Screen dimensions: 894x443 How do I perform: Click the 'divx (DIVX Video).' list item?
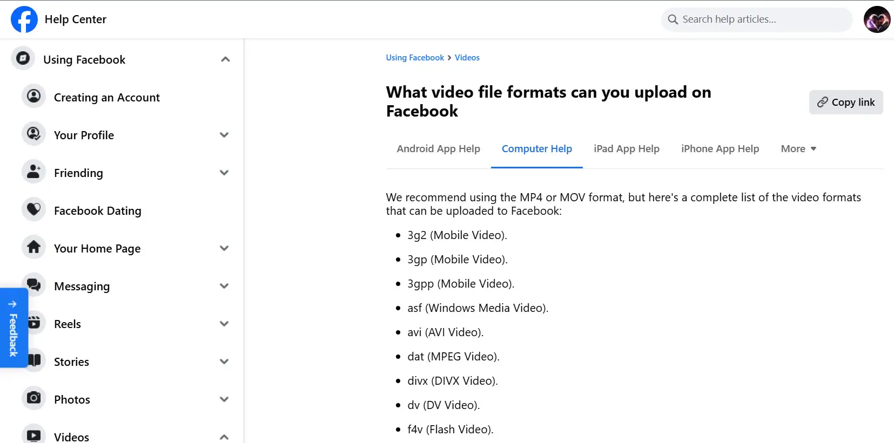pyautogui.click(x=453, y=381)
